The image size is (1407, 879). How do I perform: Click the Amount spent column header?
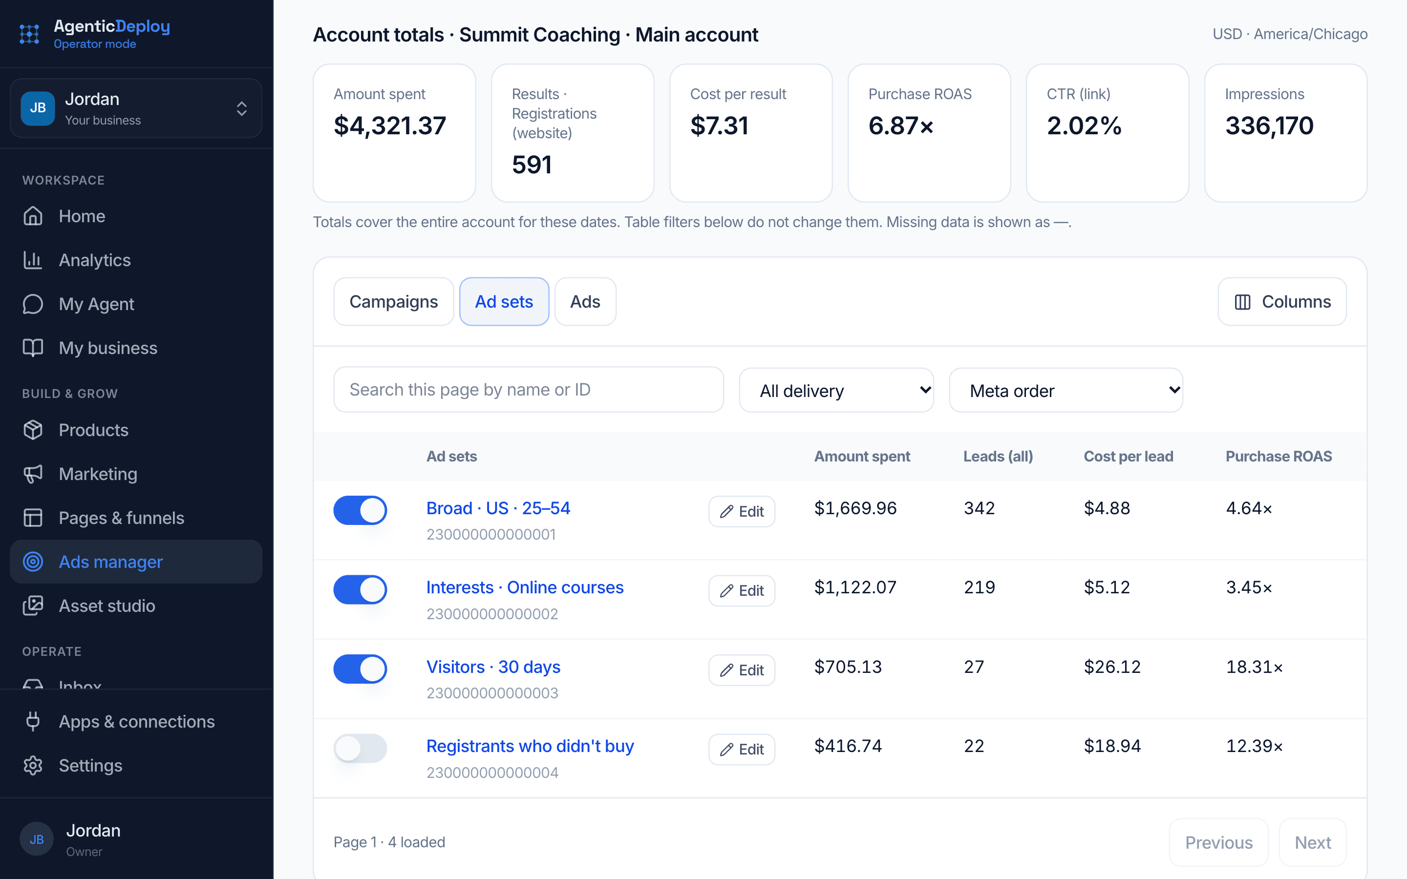[x=862, y=457]
